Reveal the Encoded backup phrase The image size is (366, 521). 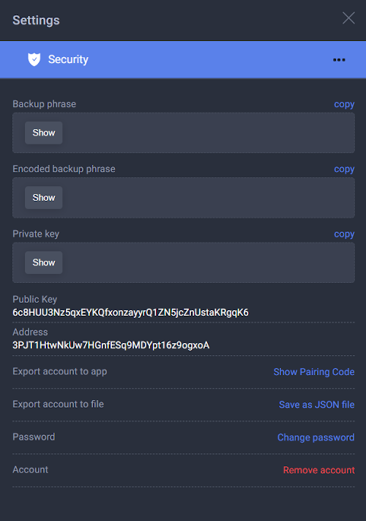pyautogui.click(x=43, y=198)
